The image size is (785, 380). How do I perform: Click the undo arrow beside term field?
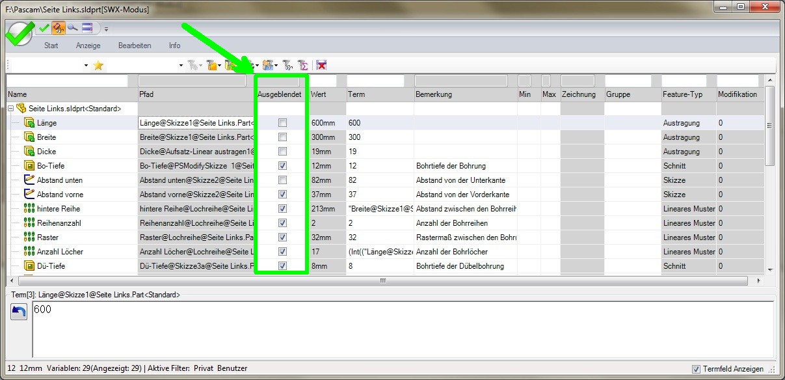tap(19, 312)
